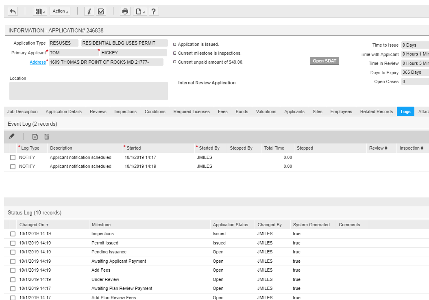Open the new-document dropdown on the toolbar
Image resolution: width=429 pixels, height=300 pixels.
click(x=139, y=11)
